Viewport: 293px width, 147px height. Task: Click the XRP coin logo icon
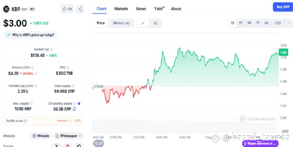pos(6,9)
